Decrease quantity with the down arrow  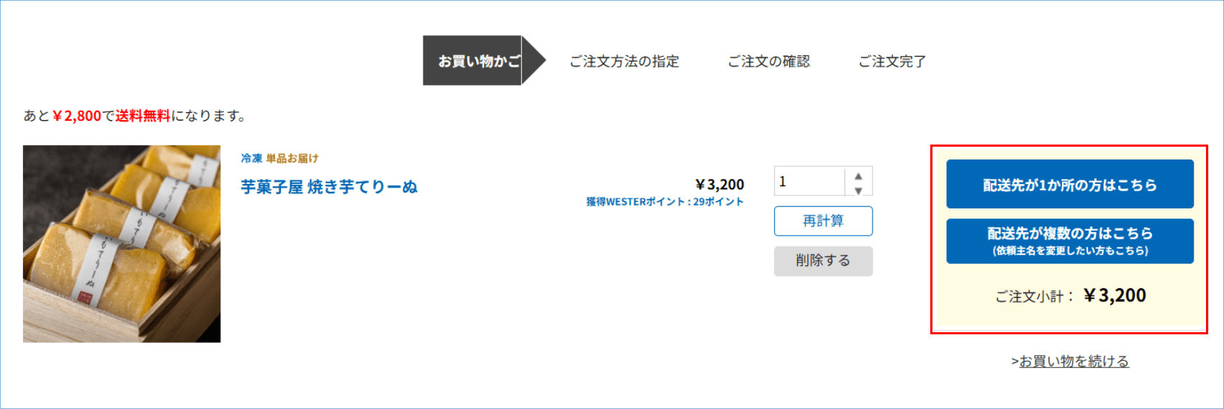pos(858,190)
